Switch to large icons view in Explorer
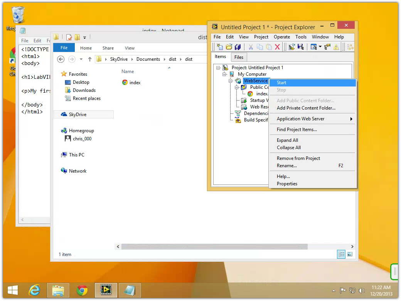This screenshot has width=401, height=301. pos(350,254)
